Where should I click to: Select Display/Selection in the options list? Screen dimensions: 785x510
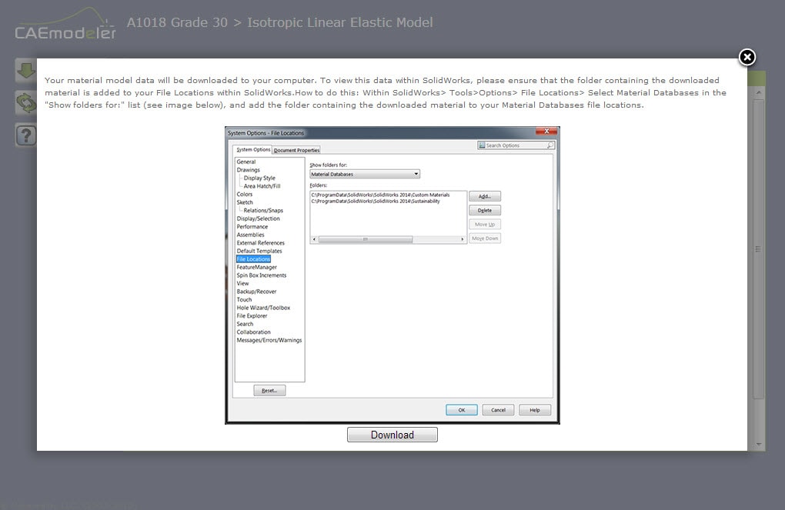[x=258, y=218]
